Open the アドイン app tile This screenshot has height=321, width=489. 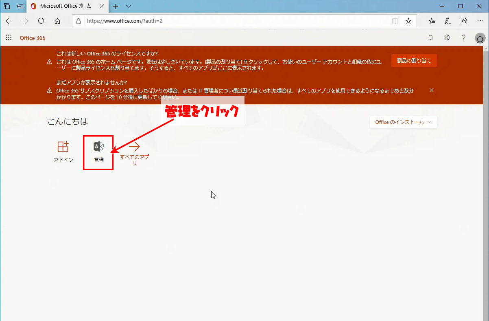63,152
